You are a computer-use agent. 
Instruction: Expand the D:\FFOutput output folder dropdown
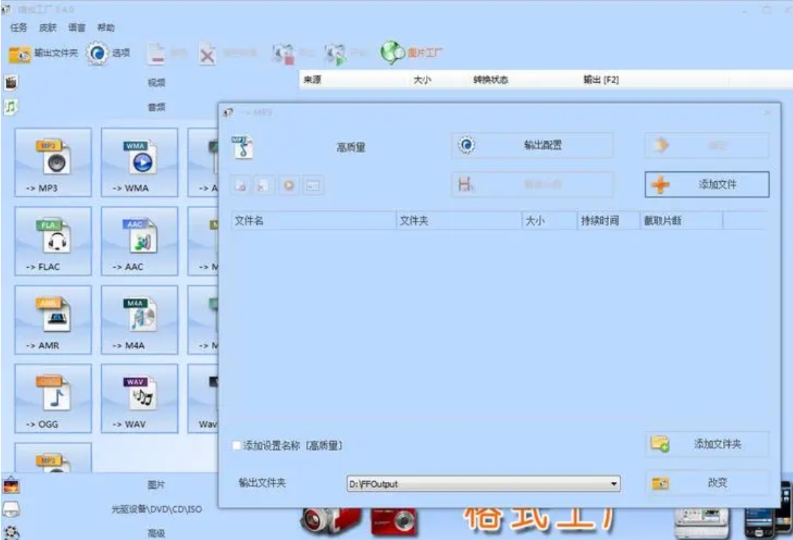[x=614, y=484]
